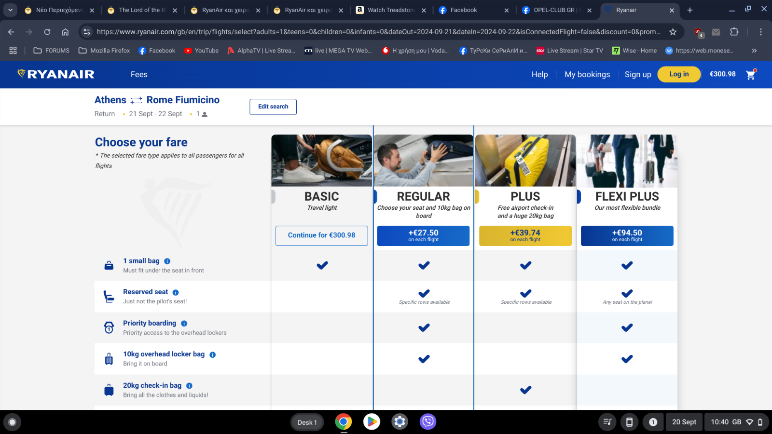Click the Basic fare image

(322, 161)
